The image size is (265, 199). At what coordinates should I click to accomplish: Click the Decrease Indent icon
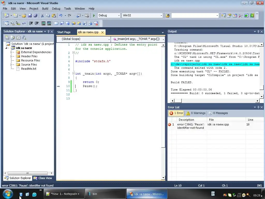31,23
